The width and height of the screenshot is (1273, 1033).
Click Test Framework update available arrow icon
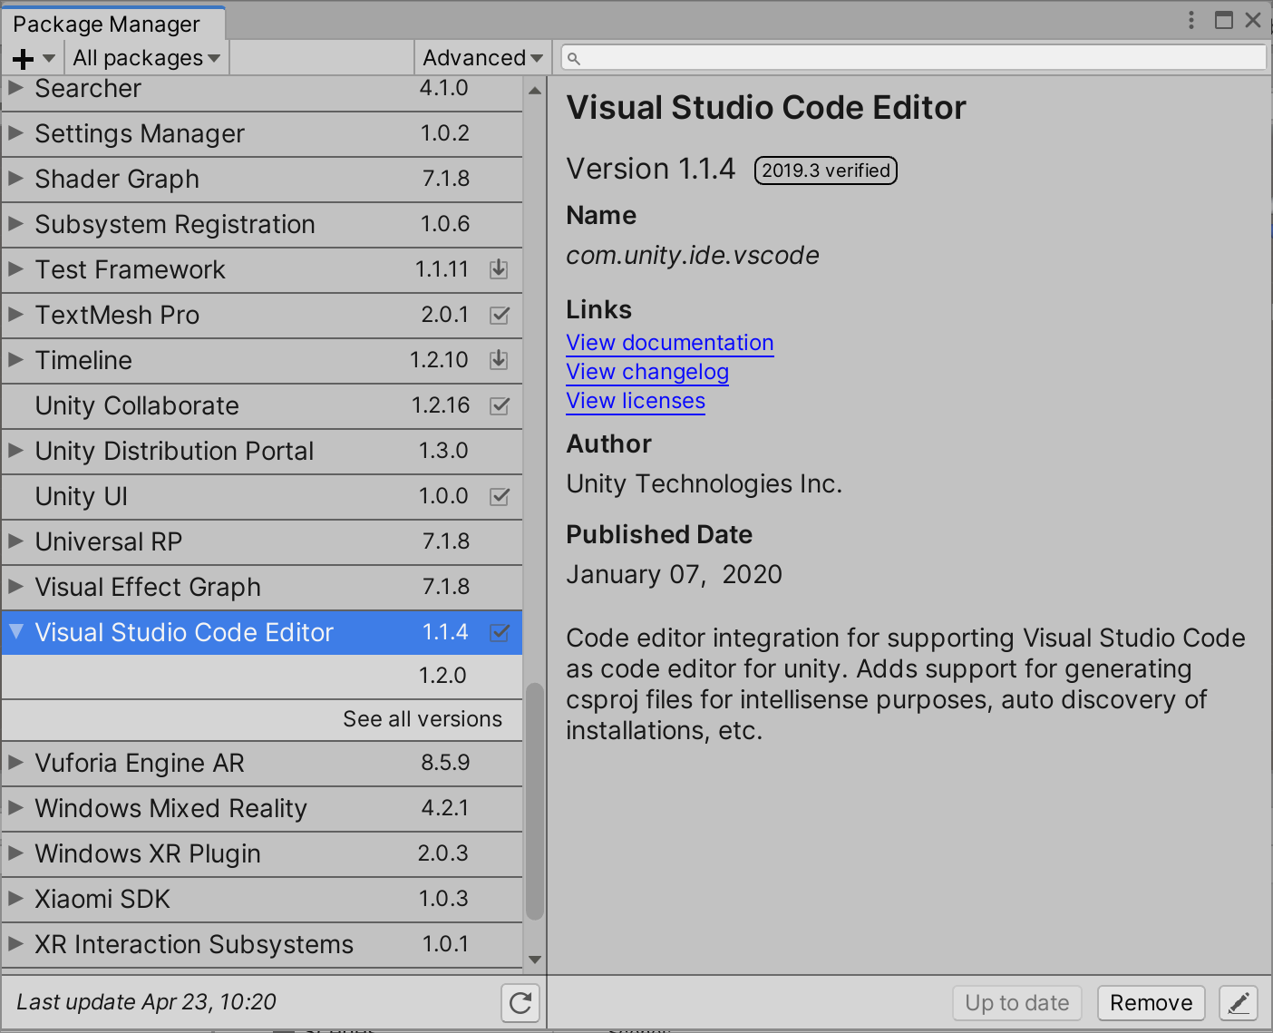coord(499,269)
